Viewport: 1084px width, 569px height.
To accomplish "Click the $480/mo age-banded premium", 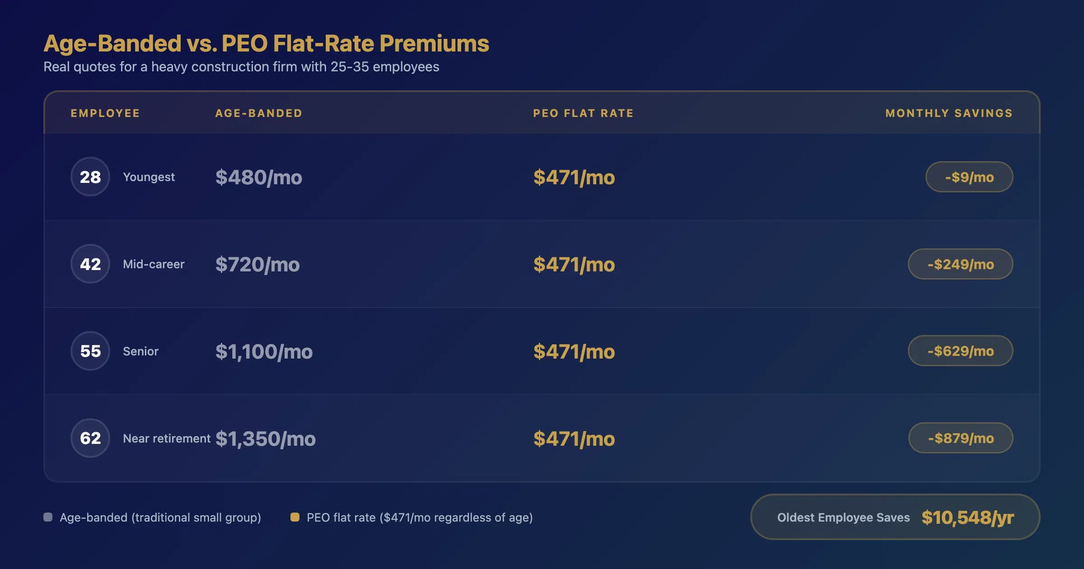I will click(259, 177).
